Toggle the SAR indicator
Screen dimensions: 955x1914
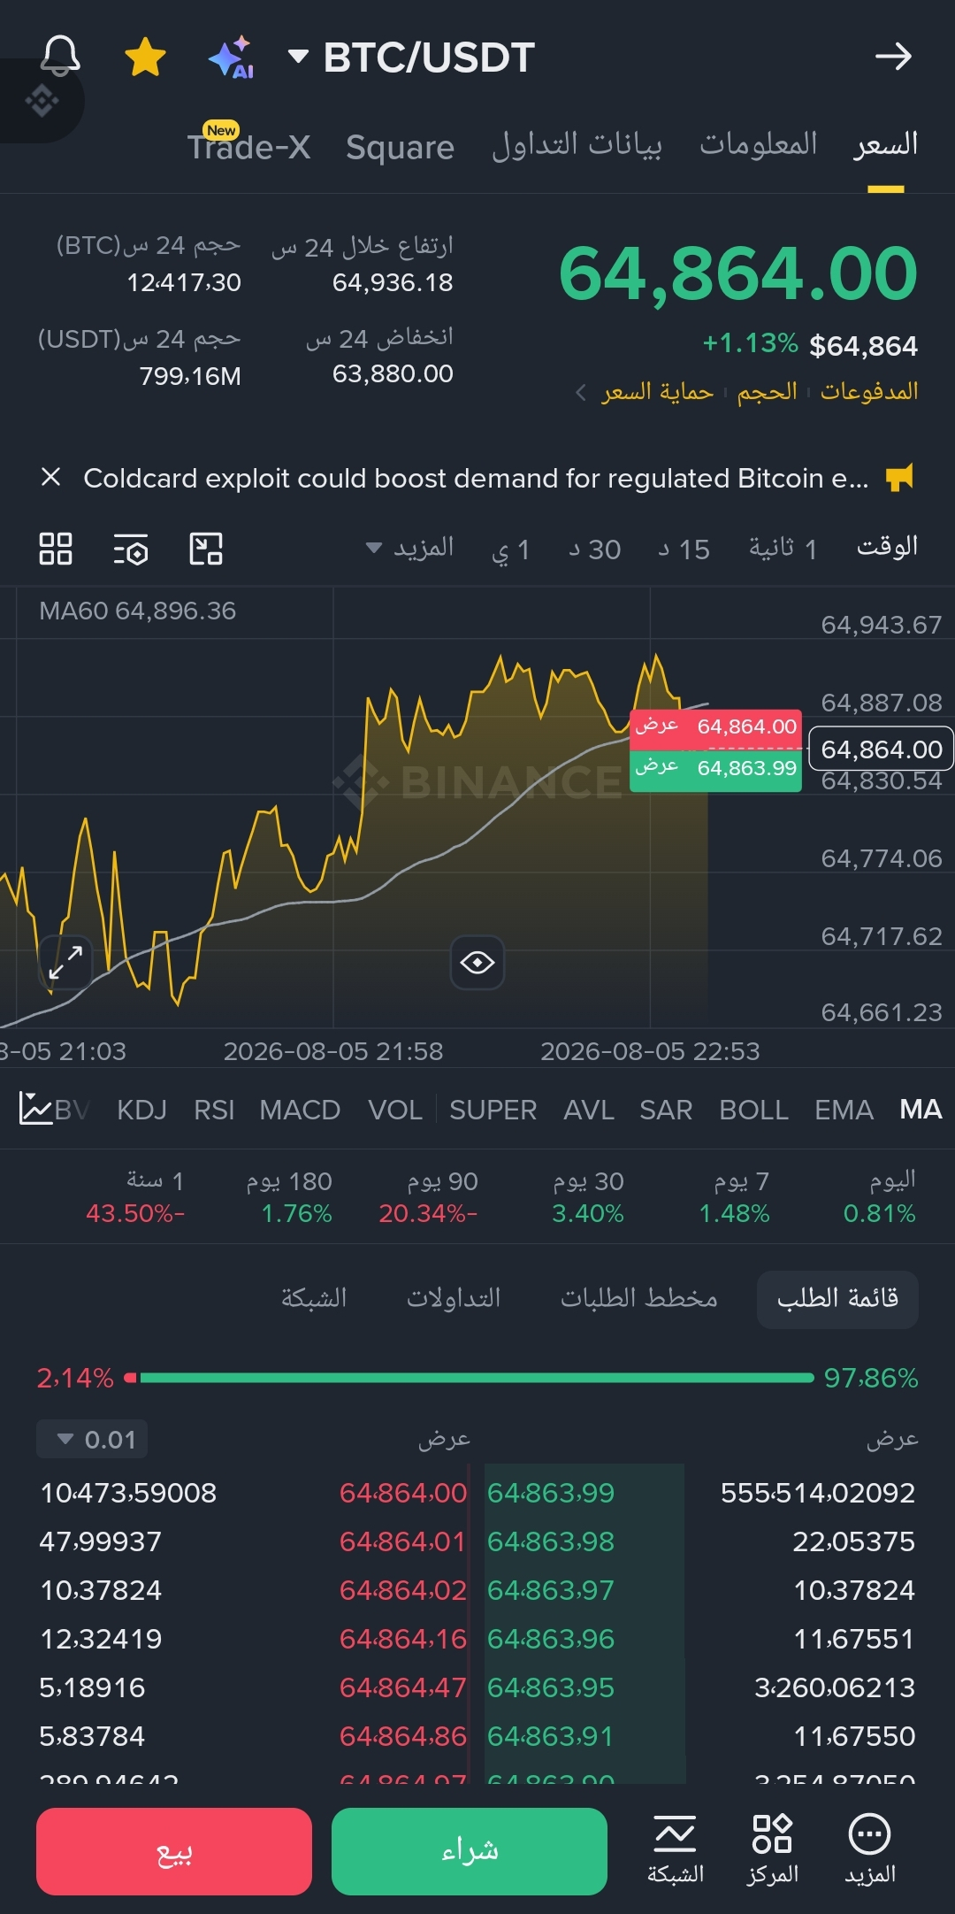click(x=666, y=1110)
